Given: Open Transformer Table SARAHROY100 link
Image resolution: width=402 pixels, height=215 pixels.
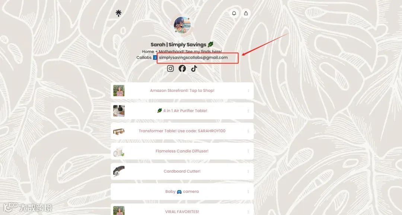Looking at the screenshot, I should click(182, 131).
